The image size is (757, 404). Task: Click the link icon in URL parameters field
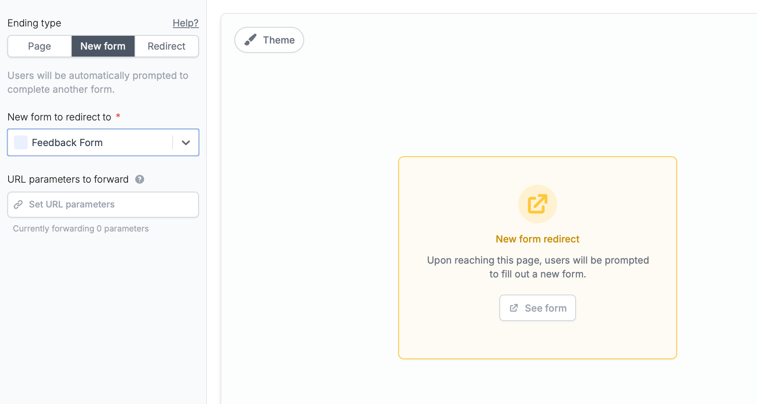[x=18, y=205]
